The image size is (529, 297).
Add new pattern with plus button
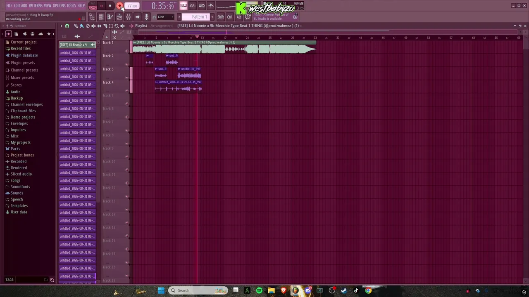(x=212, y=17)
